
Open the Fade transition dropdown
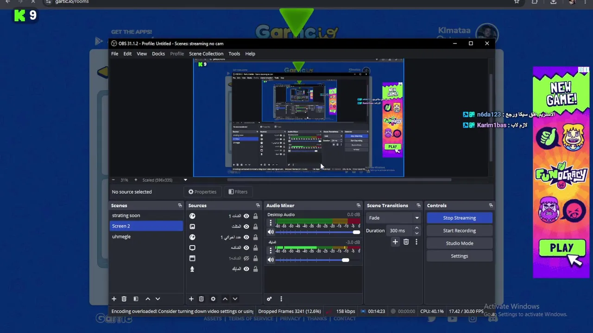tap(394, 218)
